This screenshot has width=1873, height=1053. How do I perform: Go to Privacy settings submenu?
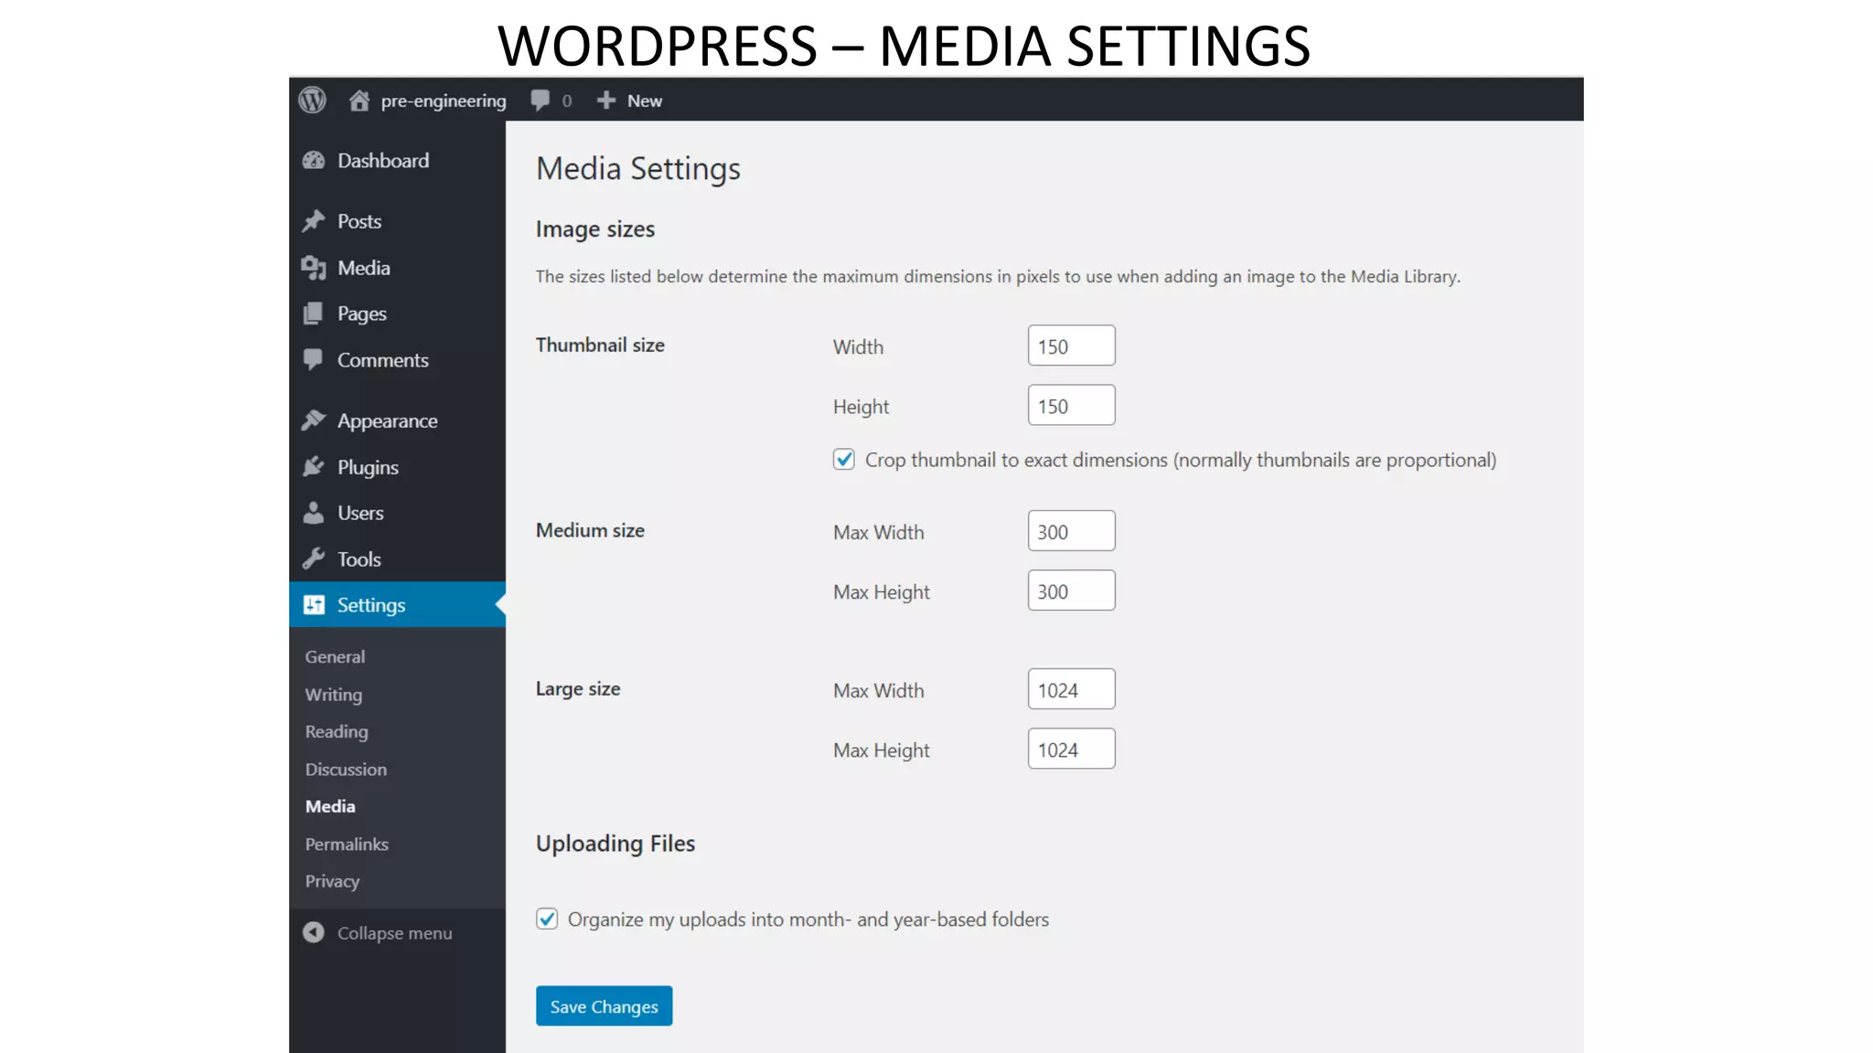click(332, 881)
